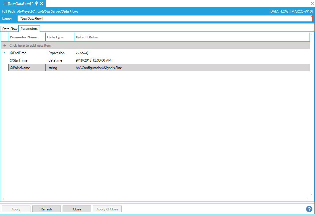315x215 pixels.
Task: Select the @PointName parameter cell
Action: point(27,68)
